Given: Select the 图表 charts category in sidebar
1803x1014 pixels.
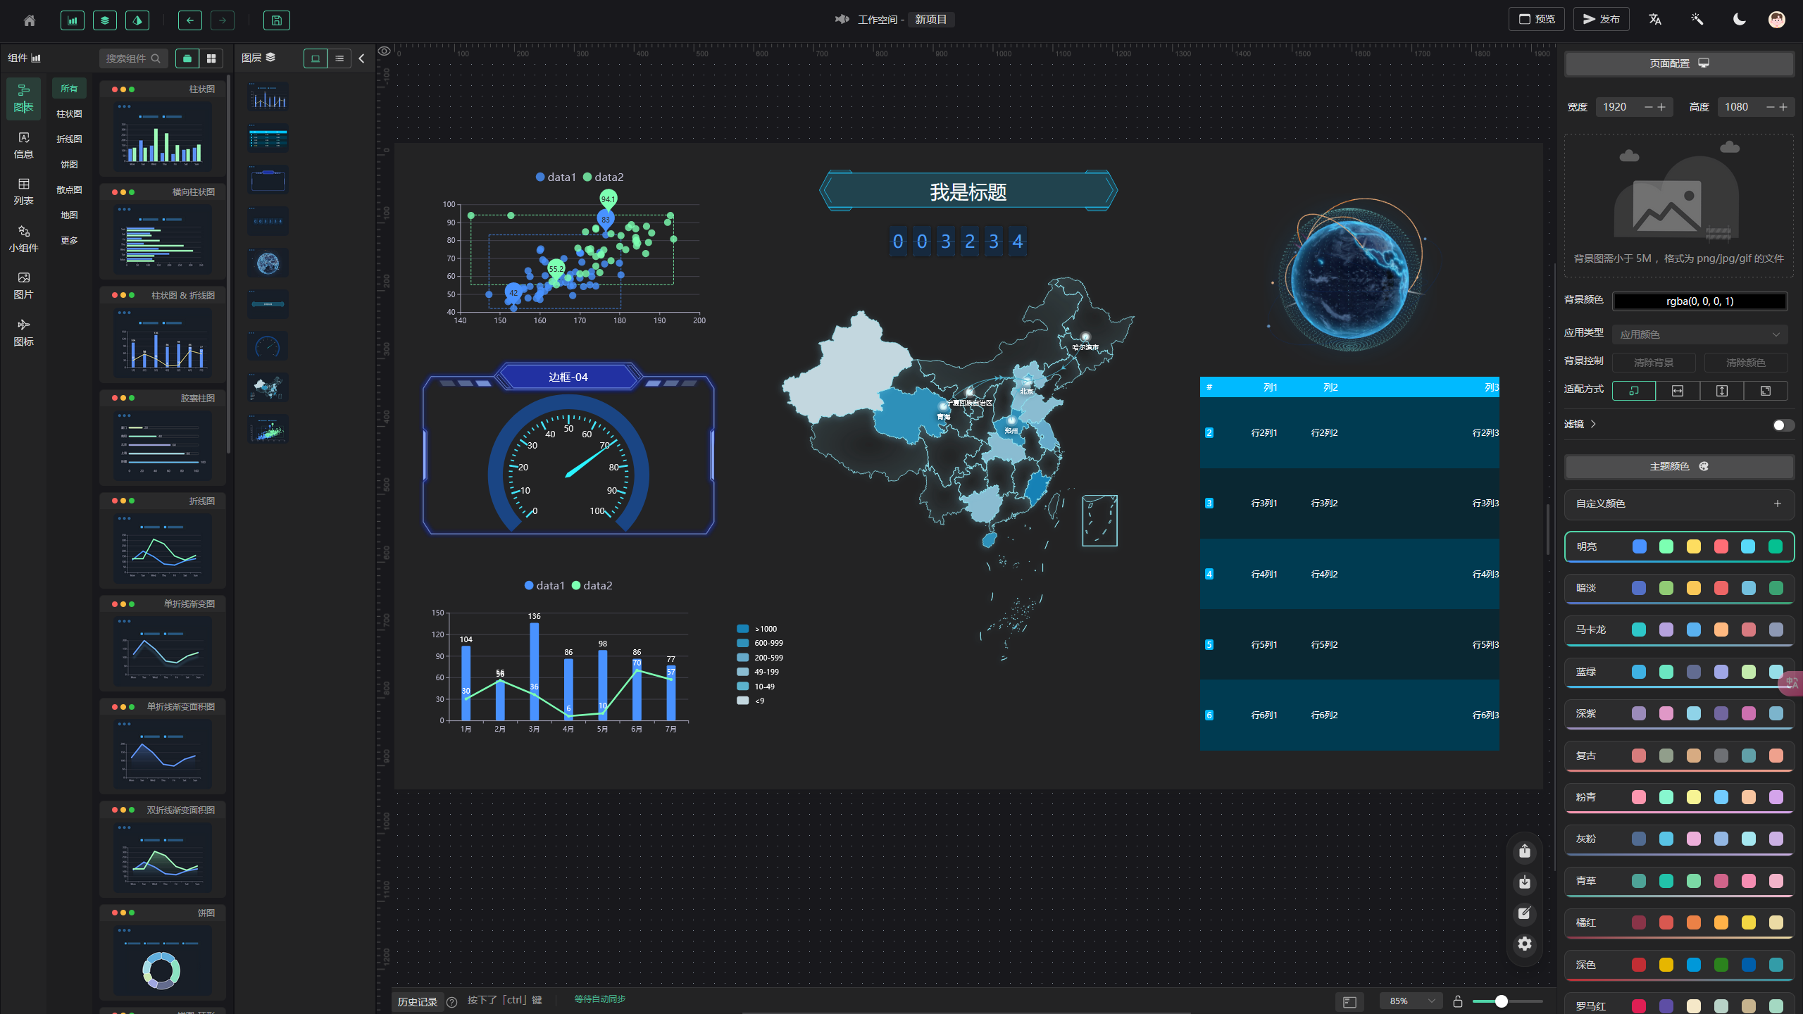Looking at the screenshot, I should click(24, 99).
